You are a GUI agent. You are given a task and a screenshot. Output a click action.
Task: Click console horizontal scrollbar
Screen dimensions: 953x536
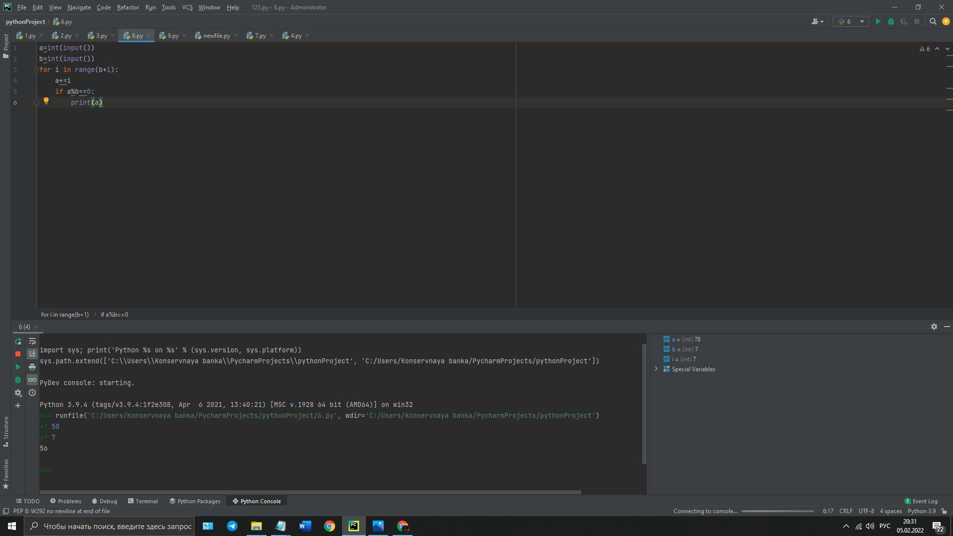[310, 492]
